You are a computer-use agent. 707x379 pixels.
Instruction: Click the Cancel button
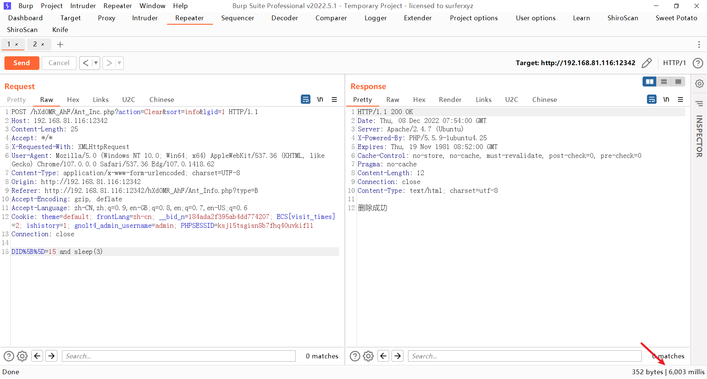[x=59, y=63]
